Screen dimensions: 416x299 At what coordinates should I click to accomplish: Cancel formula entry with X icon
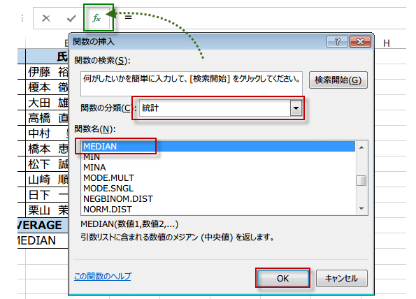pos(46,18)
